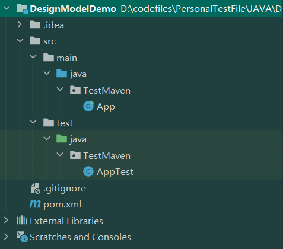
Task: Collapse the src folder
Action: click(20, 41)
